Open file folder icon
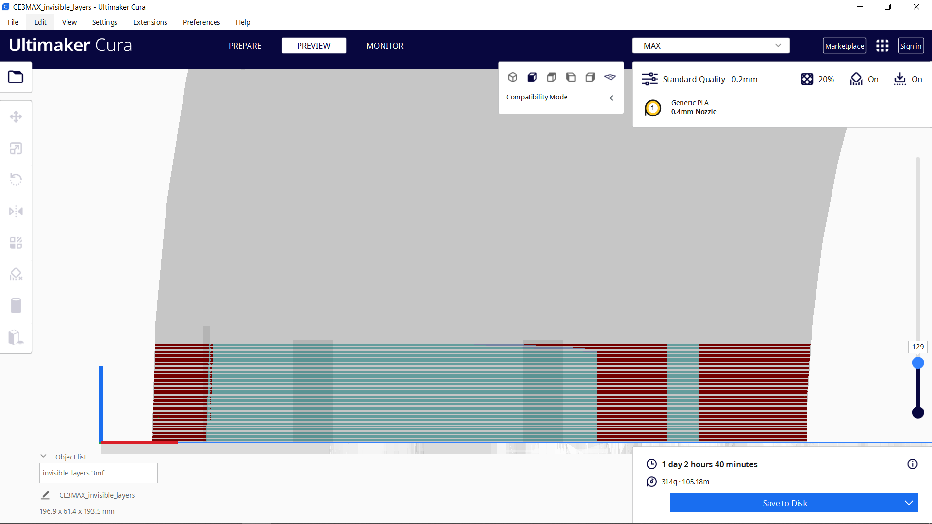 16,77
